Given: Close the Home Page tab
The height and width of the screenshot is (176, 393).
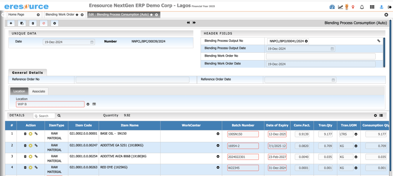Looking at the screenshot, I should point(38,15).
